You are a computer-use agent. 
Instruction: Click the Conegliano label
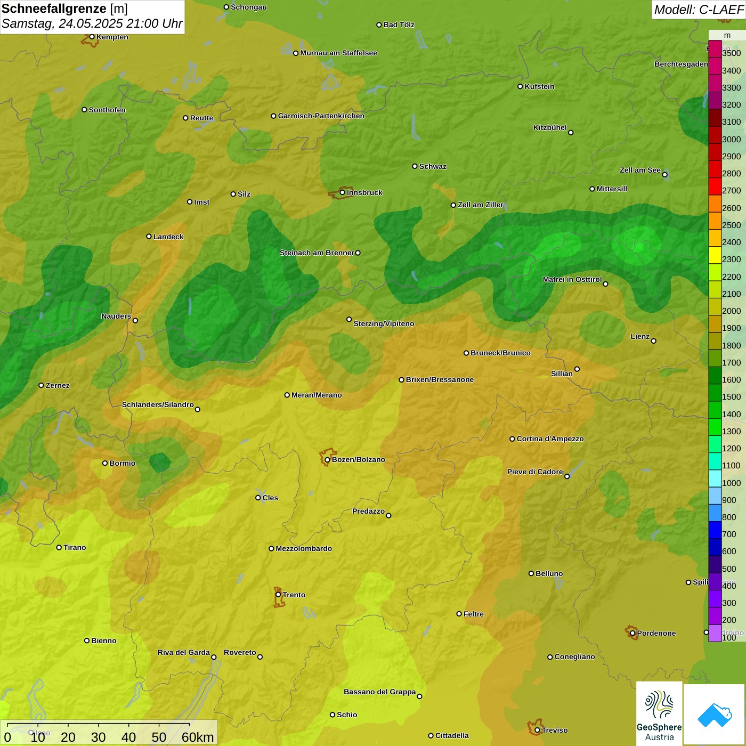(574, 656)
